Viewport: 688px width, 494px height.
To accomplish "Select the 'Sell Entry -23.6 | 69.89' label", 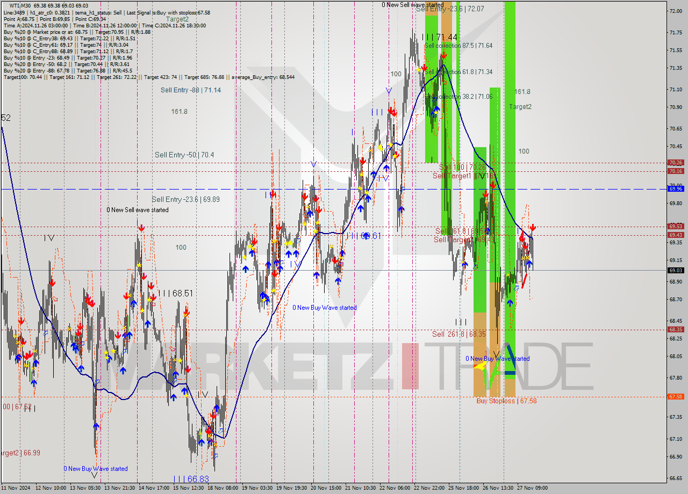I will 185,199.
